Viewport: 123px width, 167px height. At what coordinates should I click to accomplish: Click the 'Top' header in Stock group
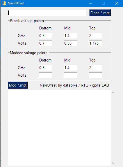(x=92, y=28)
